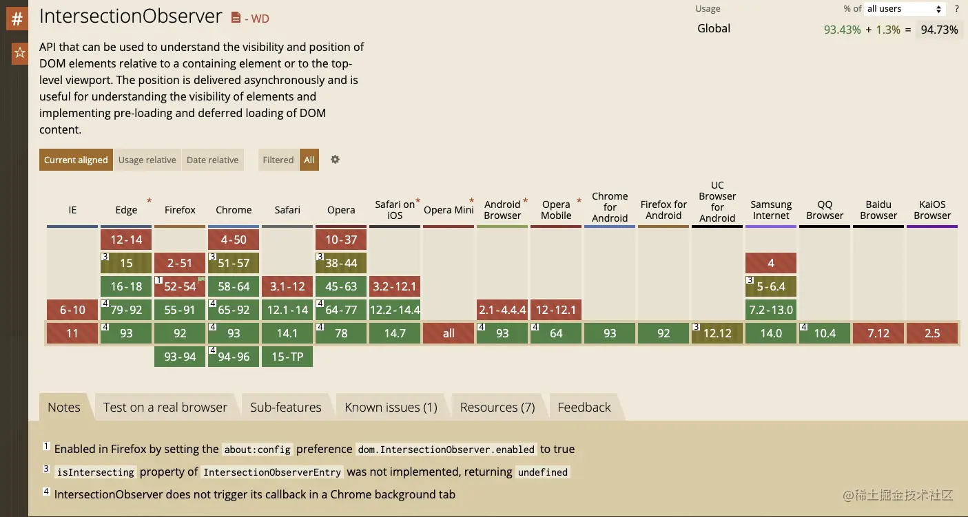Click the 94.73% total usage value
Viewport: 968px width, 517px height.
coord(939,30)
